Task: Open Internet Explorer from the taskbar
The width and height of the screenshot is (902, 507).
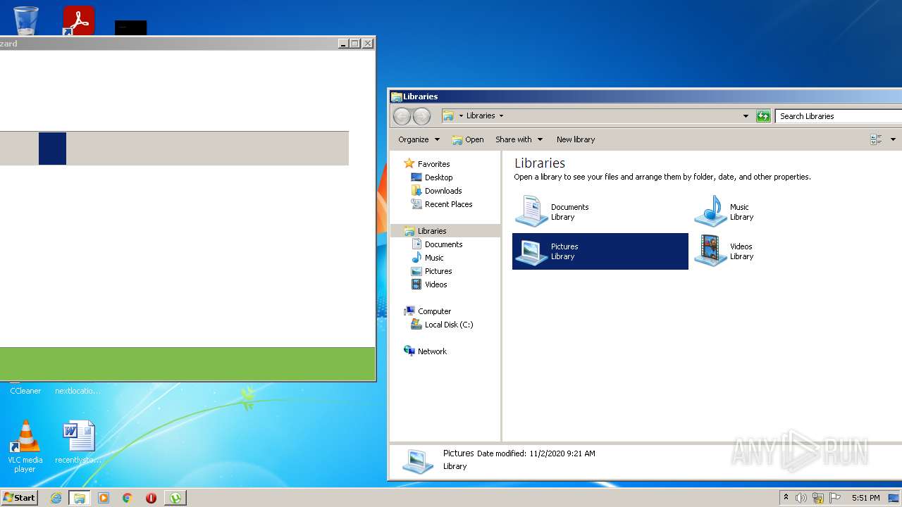Action: [x=56, y=498]
